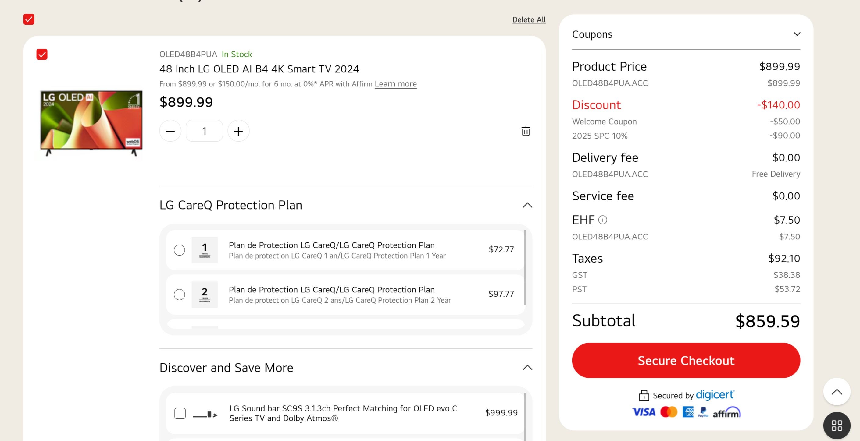Click the Secure Checkout button
Image resolution: width=860 pixels, height=441 pixels.
[686, 360]
